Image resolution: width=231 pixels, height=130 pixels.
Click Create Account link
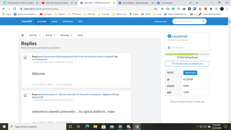pos(160,22)
